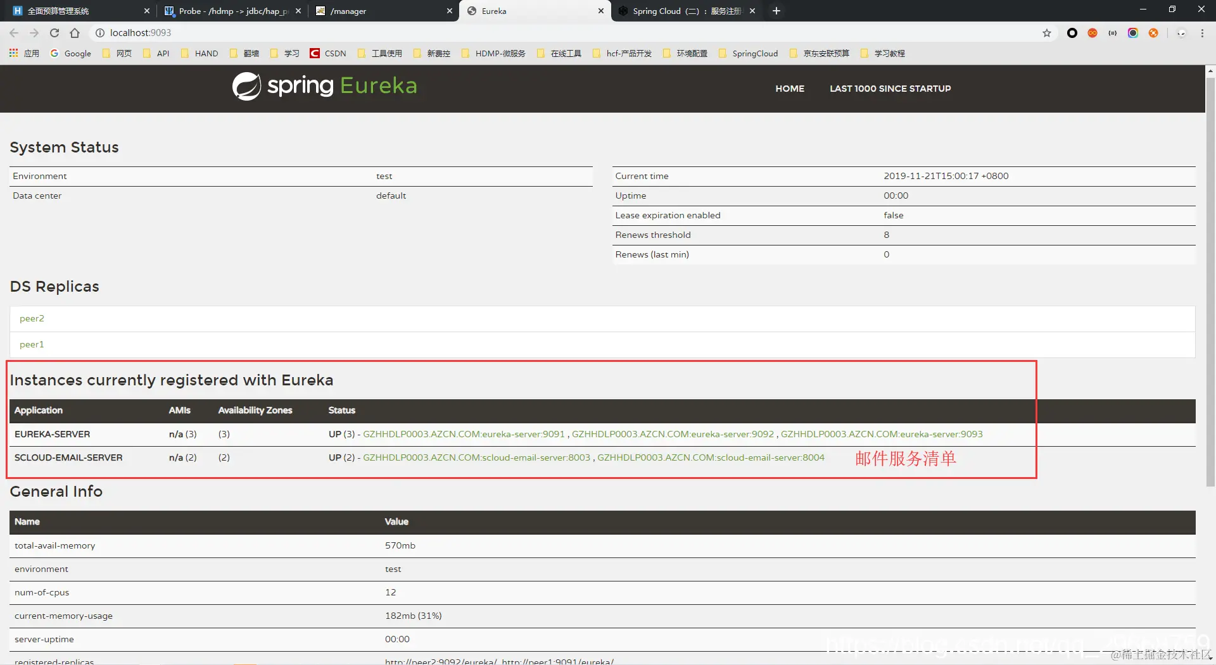Switch to the /manager tab
The height and width of the screenshot is (665, 1216).
point(383,11)
